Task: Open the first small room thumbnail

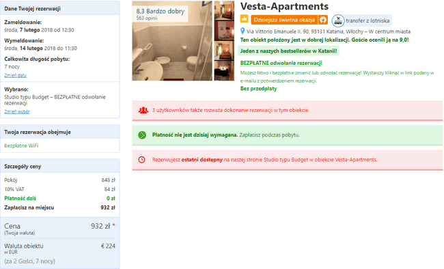Action: coord(224,10)
